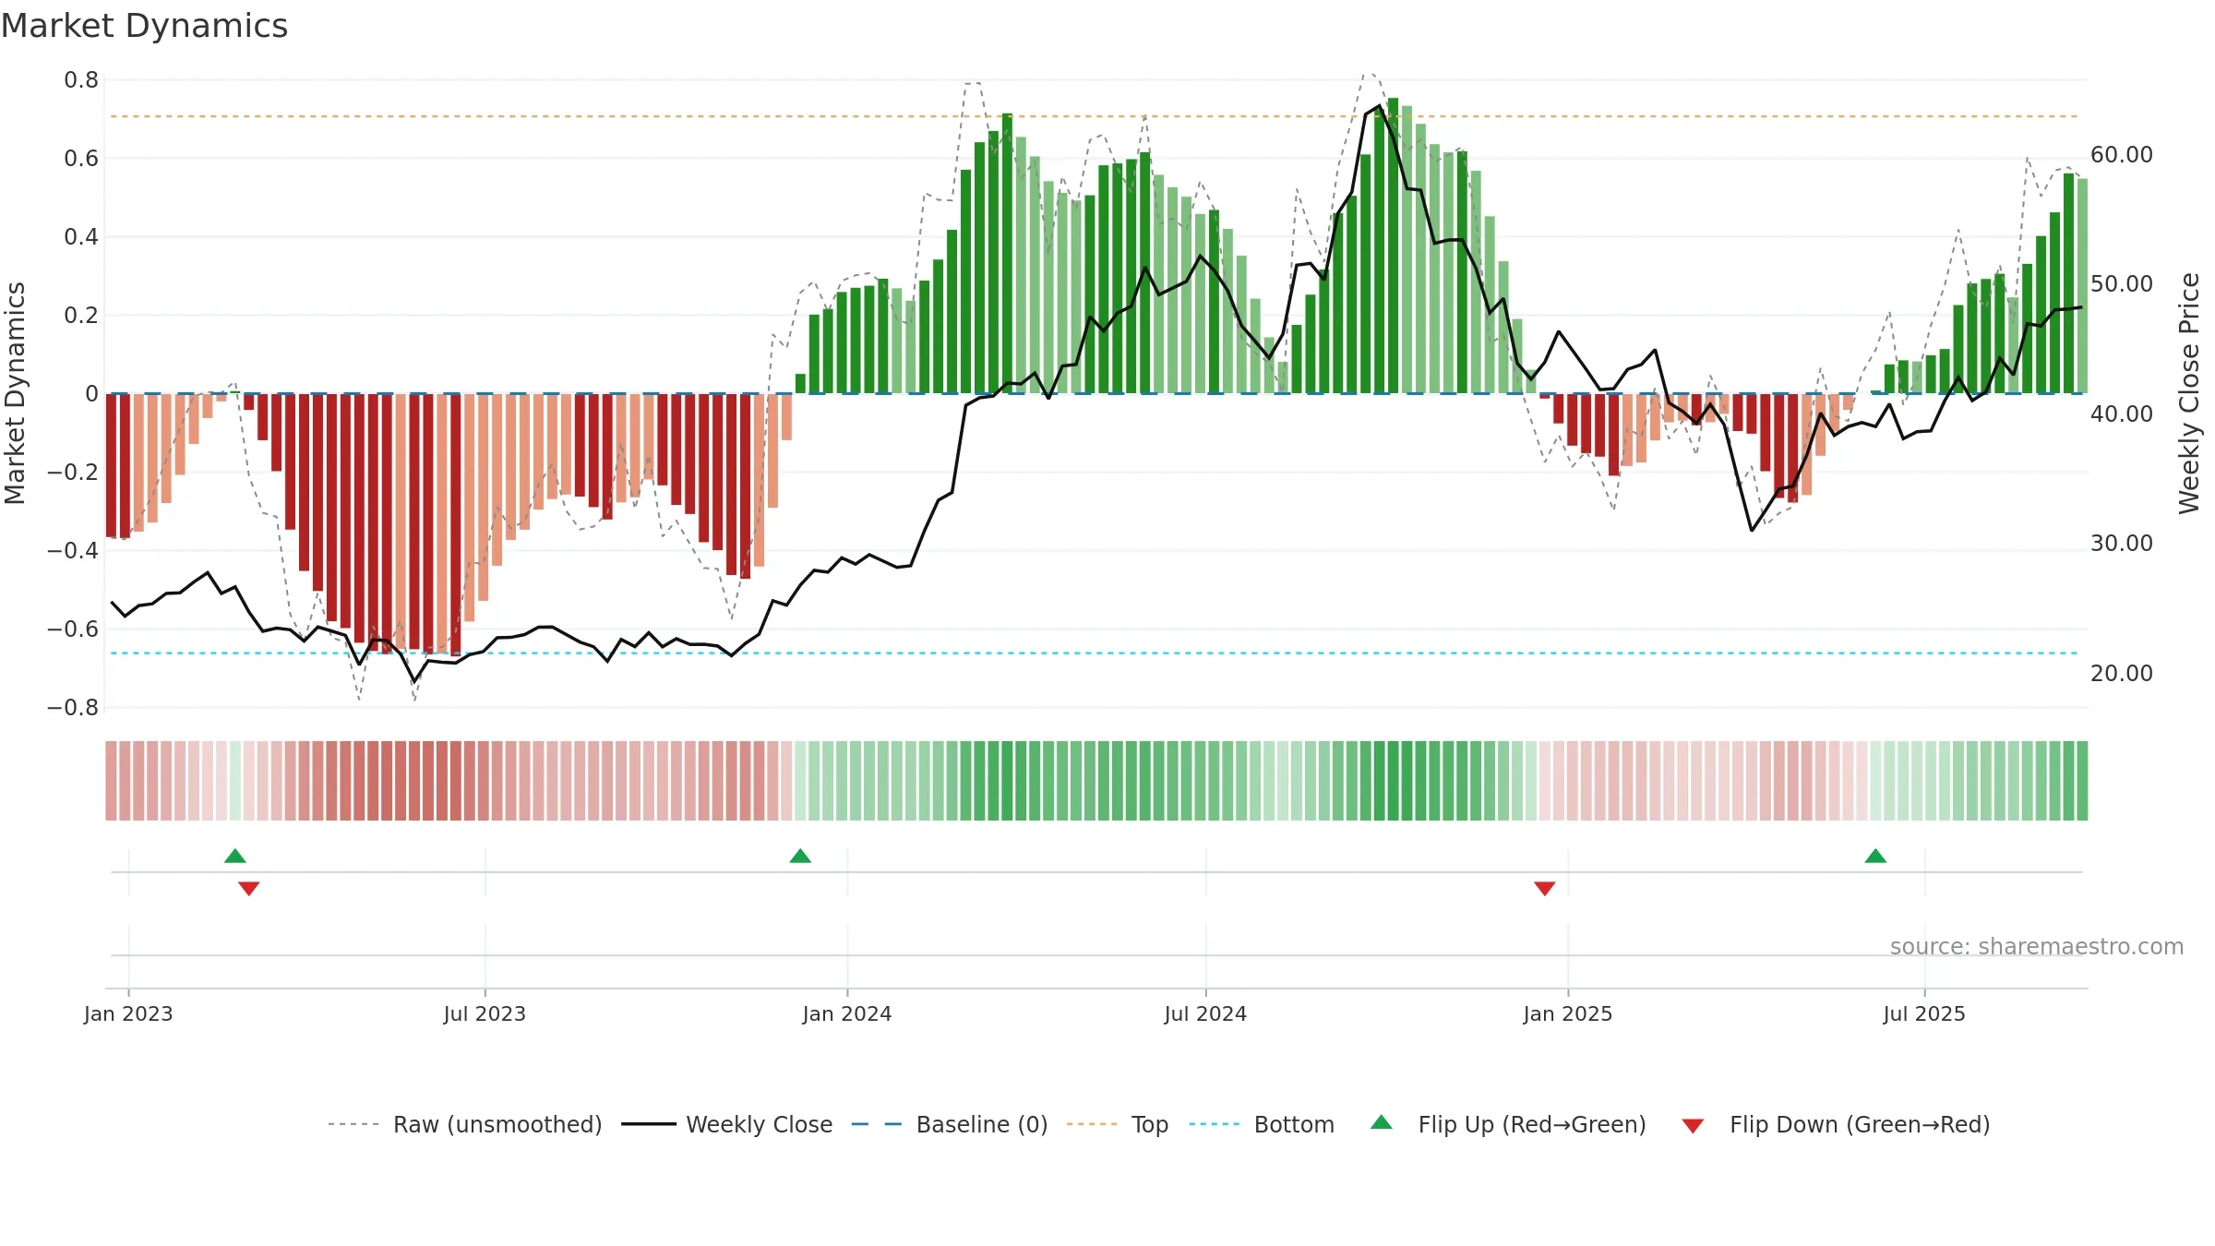The width and height of the screenshot is (2215, 1246).
Task: Click the Jul 2023 axis label
Action: pyautogui.click(x=485, y=1013)
